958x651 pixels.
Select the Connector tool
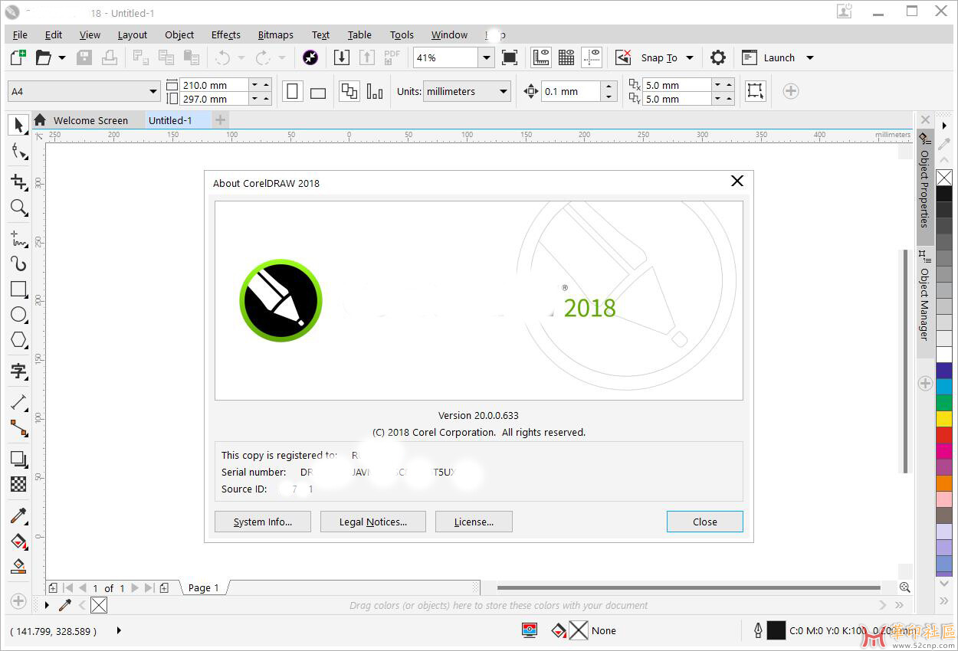tap(19, 428)
